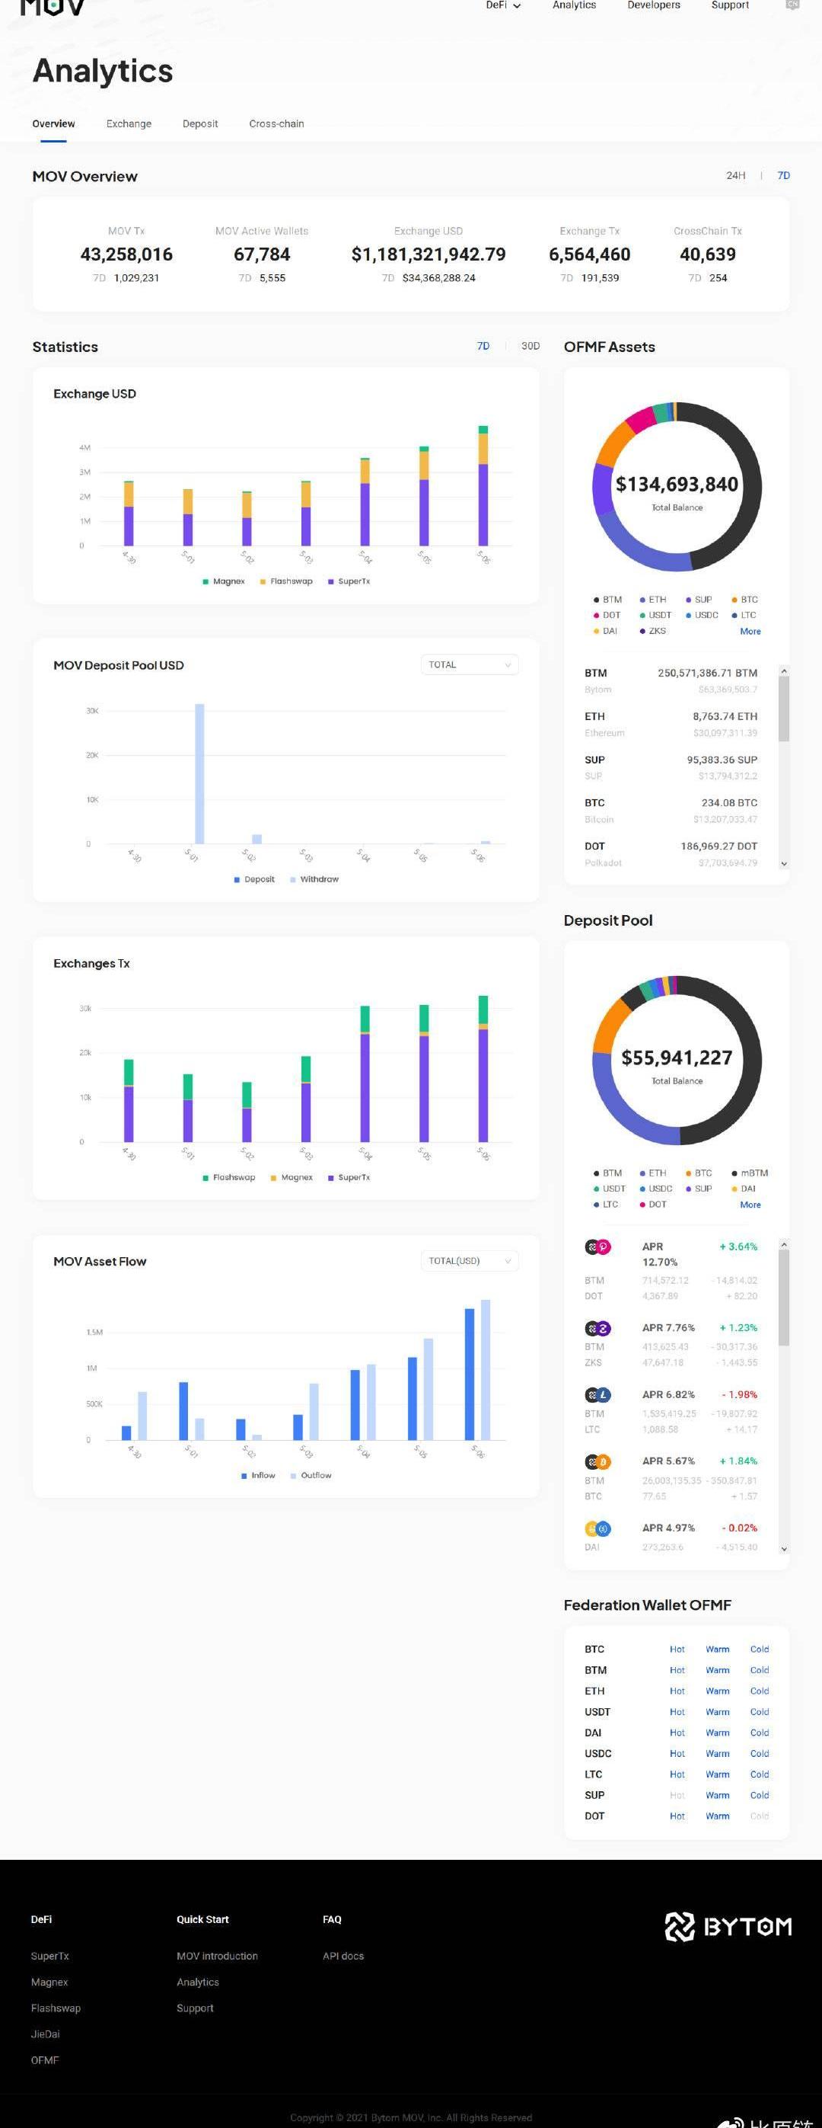The image size is (822, 2128).
Task: Click DAI pair icon APR 4.97%
Action: pos(597,1528)
